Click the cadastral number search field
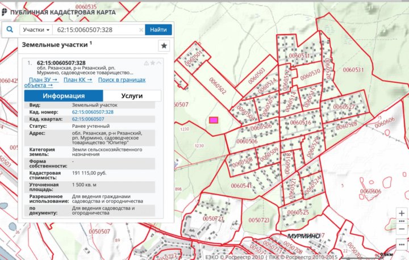The image size is (409, 260). [94, 30]
